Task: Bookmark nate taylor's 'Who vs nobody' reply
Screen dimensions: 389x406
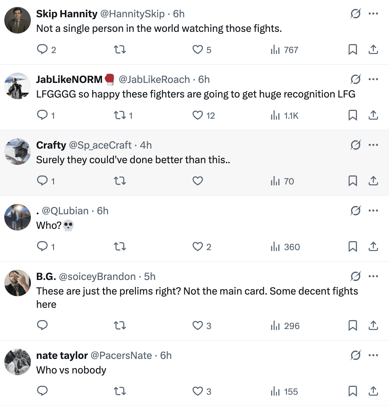Action: (353, 391)
